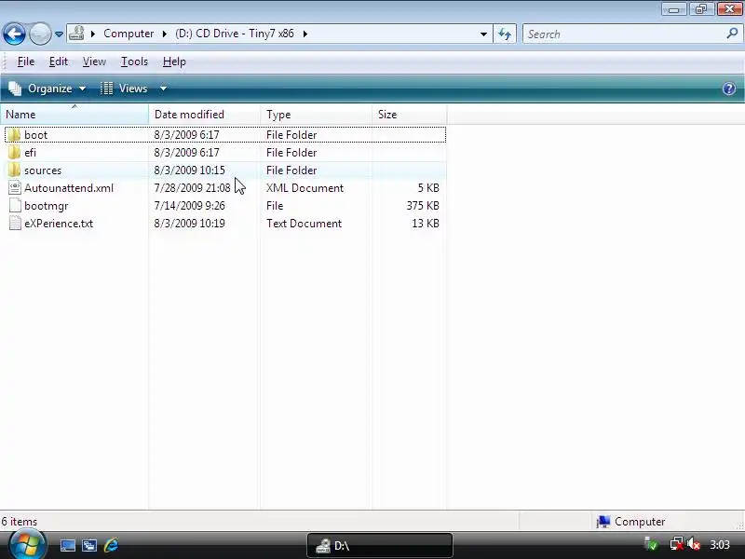
Task: Click the Views button
Action: [x=124, y=89]
